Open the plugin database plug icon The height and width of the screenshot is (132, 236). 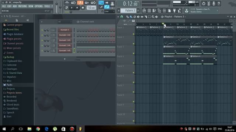[x=174, y=11]
